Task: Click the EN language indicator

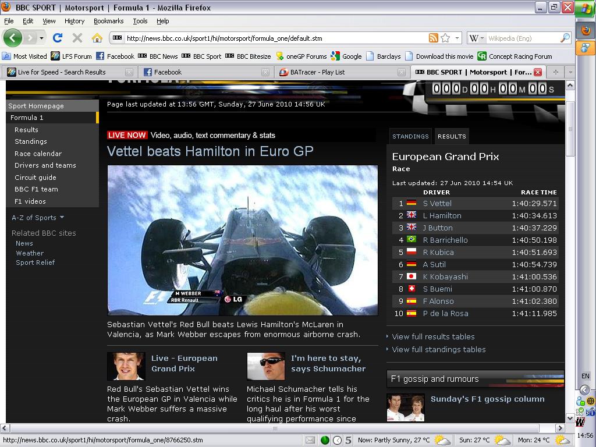Action: click(586, 376)
